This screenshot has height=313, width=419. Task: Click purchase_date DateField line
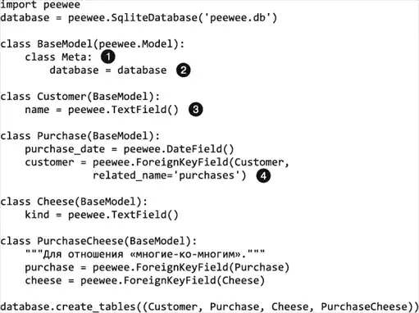pos(130,149)
